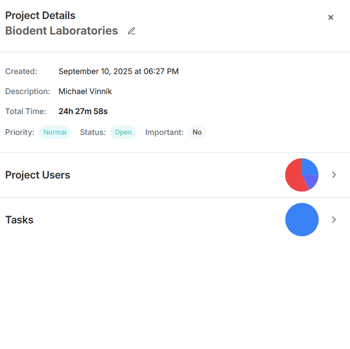Click the pencil icon to edit project name

131,31
